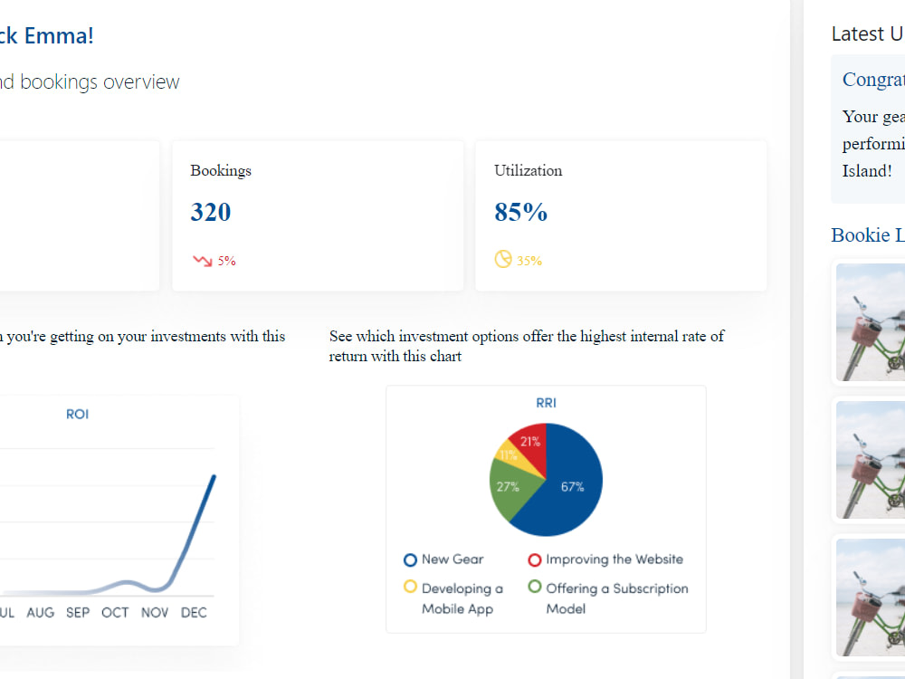Click the NOV label on ROI axis
Viewport: 905px width, 679px height.
coord(155,613)
